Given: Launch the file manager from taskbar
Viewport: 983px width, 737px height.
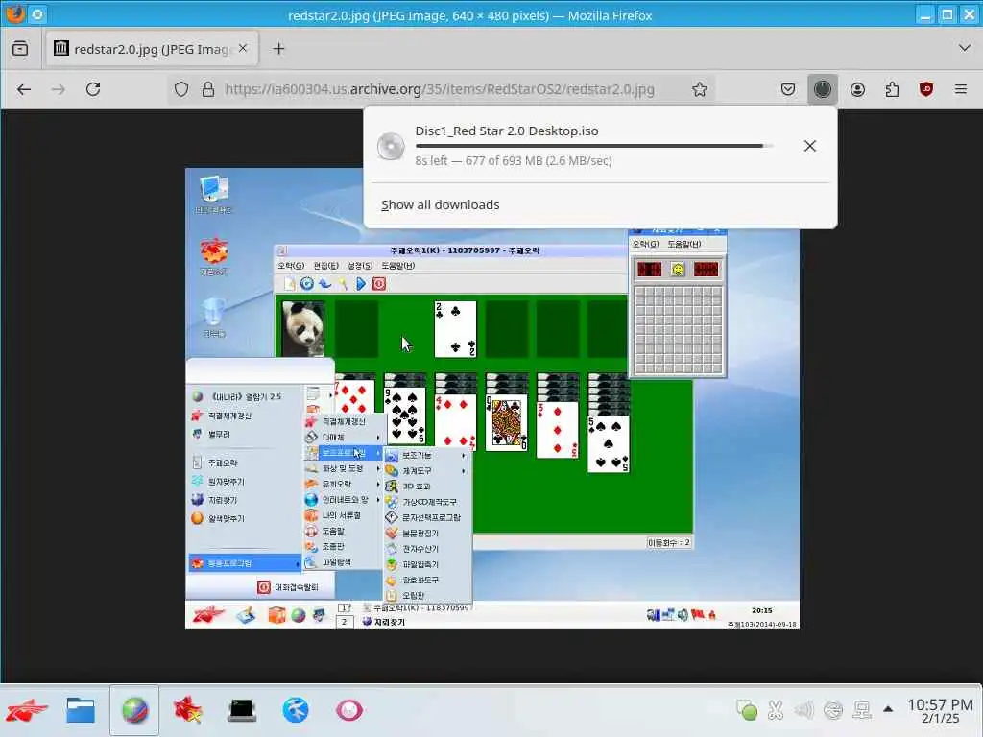Looking at the screenshot, I should (81, 711).
